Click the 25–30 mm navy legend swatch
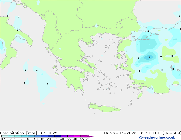The width and height of the screenshot is (181, 140). 57,136
